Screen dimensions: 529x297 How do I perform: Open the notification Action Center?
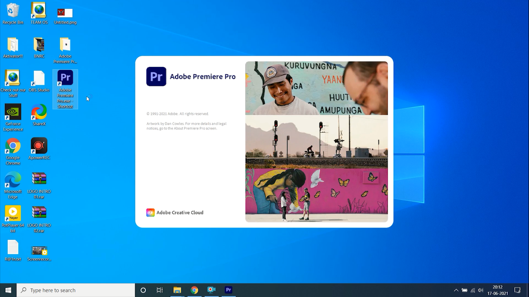tap(517, 290)
